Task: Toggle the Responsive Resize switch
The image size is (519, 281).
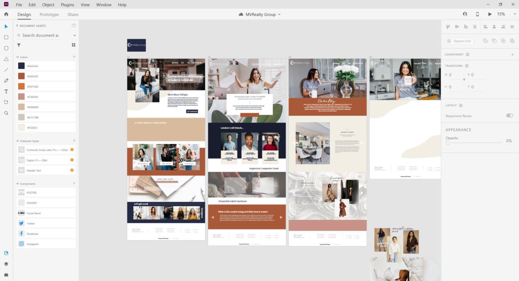Action: click(x=509, y=116)
